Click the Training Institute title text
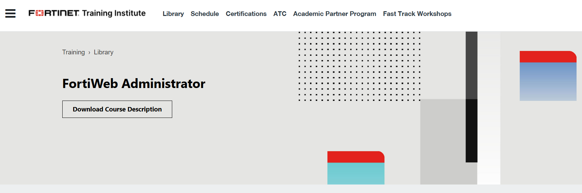Screen dimensions: 582x193 114,13
